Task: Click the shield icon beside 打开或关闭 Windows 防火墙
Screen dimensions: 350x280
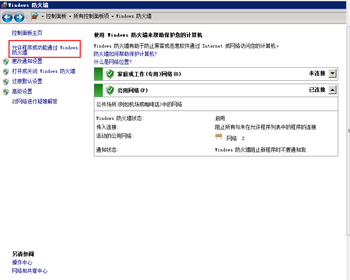Action: [x=6, y=71]
